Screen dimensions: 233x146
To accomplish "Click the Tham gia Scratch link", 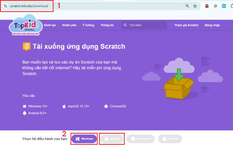I will pyautogui.click(x=186, y=25).
